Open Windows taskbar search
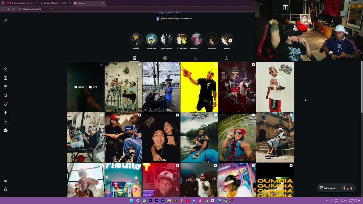Viewport: 363px width, 204px height. click(x=138, y=201)
